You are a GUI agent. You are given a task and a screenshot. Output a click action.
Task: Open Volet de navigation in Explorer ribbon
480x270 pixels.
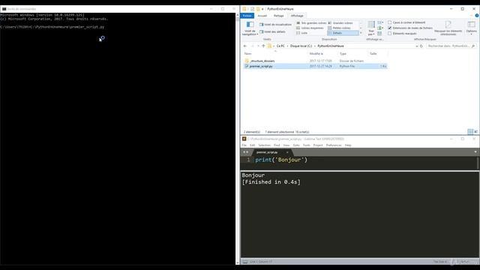click(x=250, y=28)
